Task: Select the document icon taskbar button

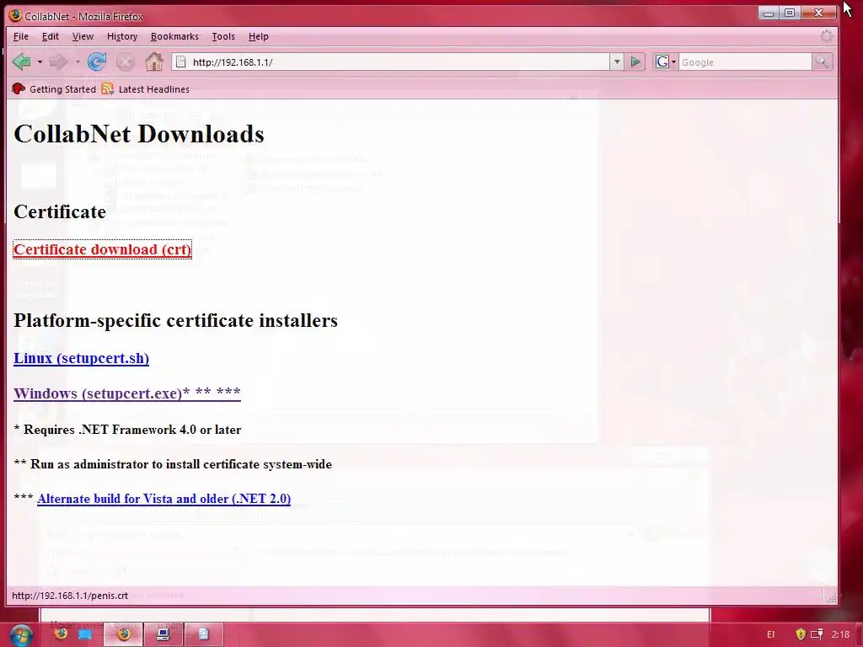Action: [204, 634]
